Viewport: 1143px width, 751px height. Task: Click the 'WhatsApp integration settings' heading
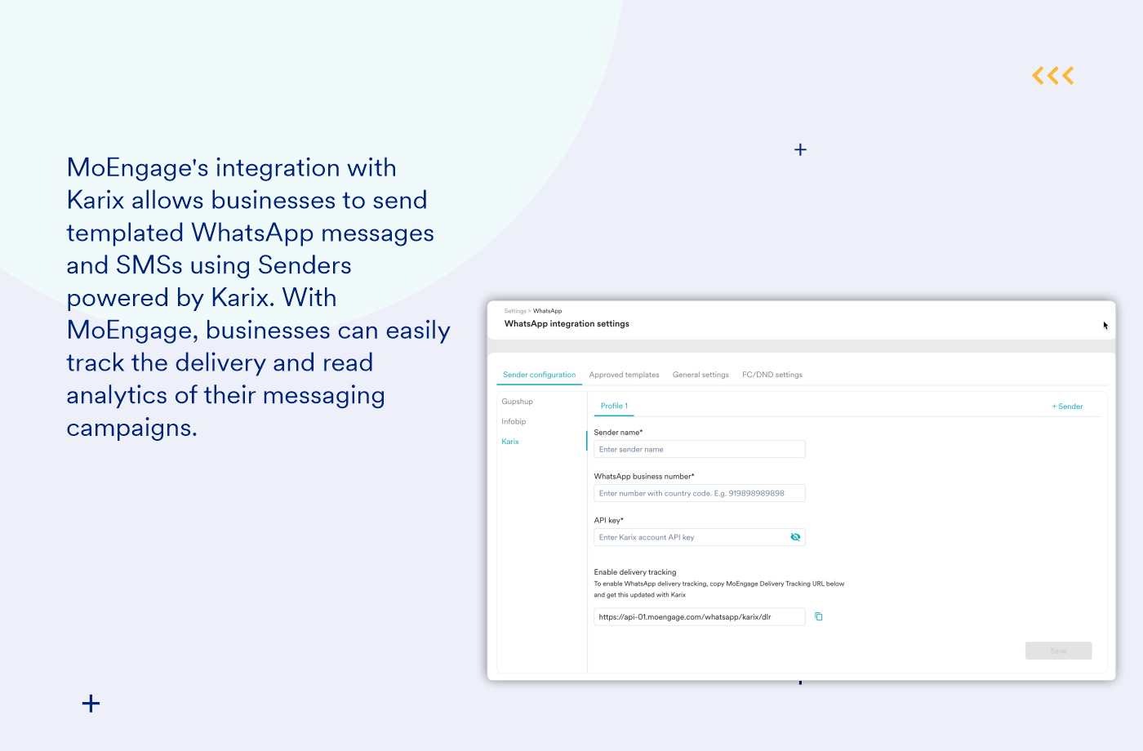[567, 324]
